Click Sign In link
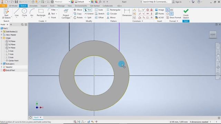Image resolution: width=221 pixels, height=124 pixels. (178, 2)
